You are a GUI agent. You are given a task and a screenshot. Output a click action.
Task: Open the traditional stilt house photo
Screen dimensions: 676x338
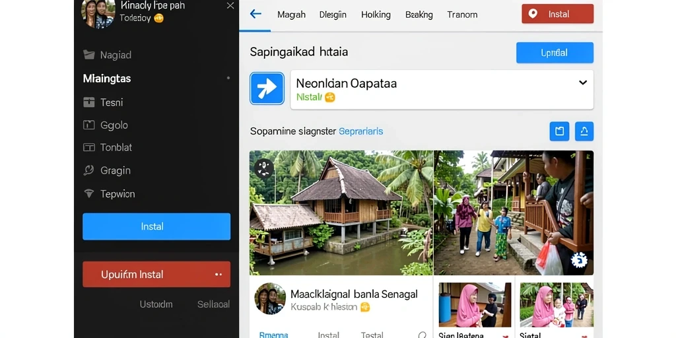pyautogui.click(x=341, y=213)
